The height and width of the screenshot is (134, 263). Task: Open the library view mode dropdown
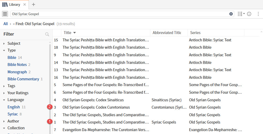[x=241, y=14]
